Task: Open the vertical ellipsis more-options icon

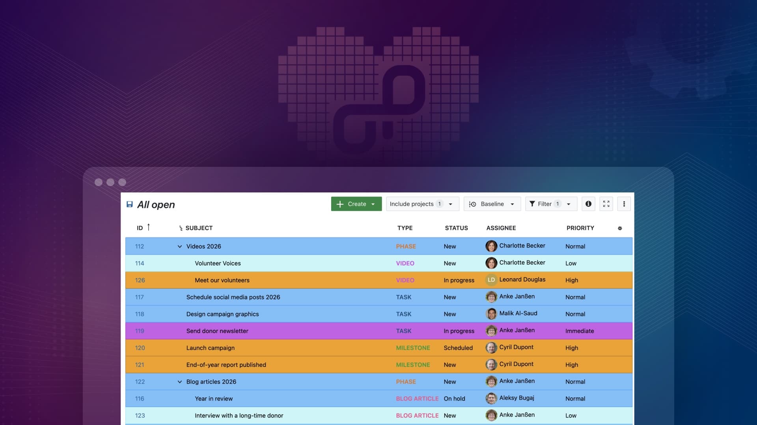Action: (624, 204)
